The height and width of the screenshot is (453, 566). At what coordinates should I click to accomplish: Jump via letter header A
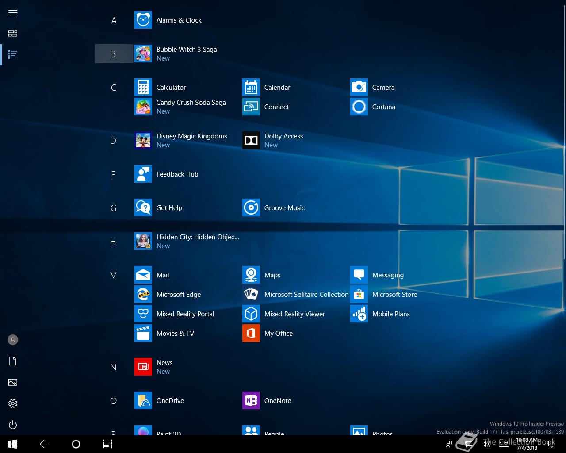click(114, 20)
